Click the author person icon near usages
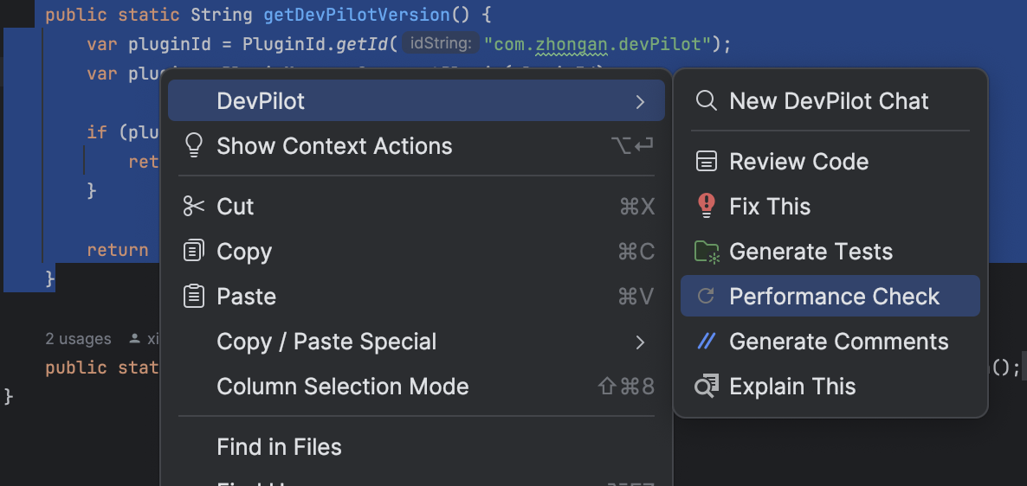The image size is (1027, 486). click(x=134, y=339)
